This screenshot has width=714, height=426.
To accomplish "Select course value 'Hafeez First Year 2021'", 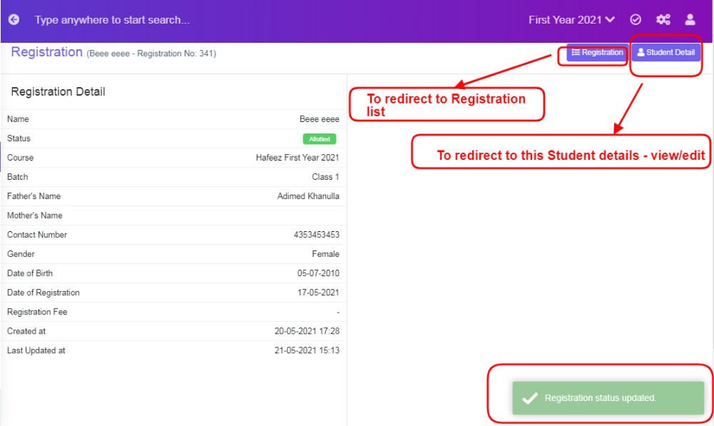I will pos(297,158).
